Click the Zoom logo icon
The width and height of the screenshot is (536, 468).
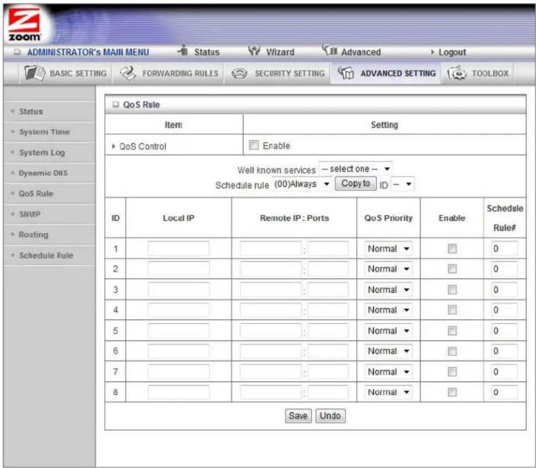[24, 24]
